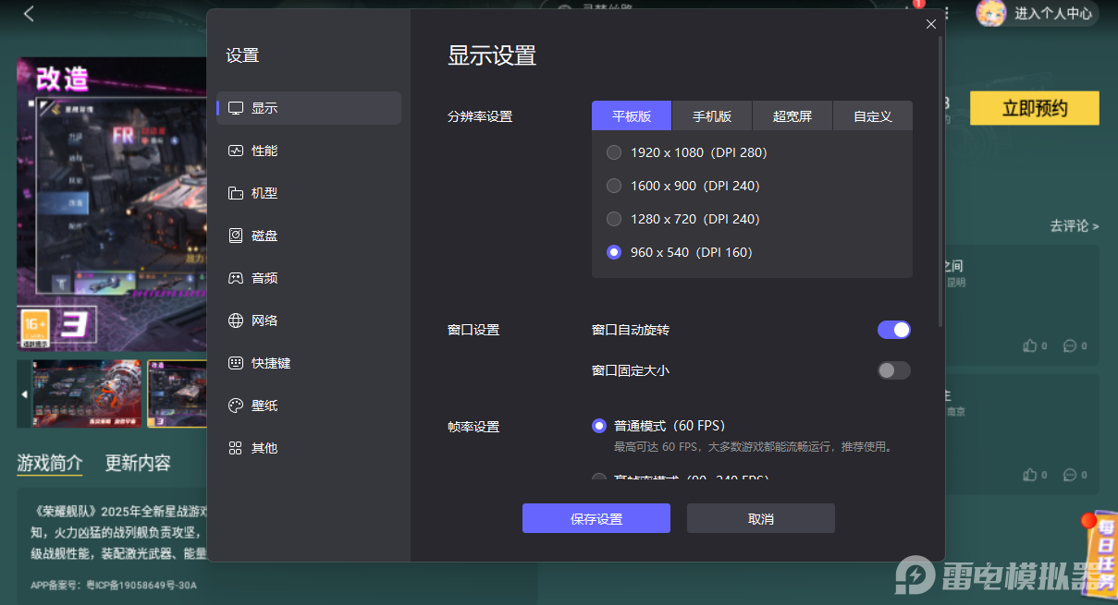The height and width of the screenshot is (605, 1118).
Task: Click the settings dialog vertical scrollbar
Action: [941, 181]
